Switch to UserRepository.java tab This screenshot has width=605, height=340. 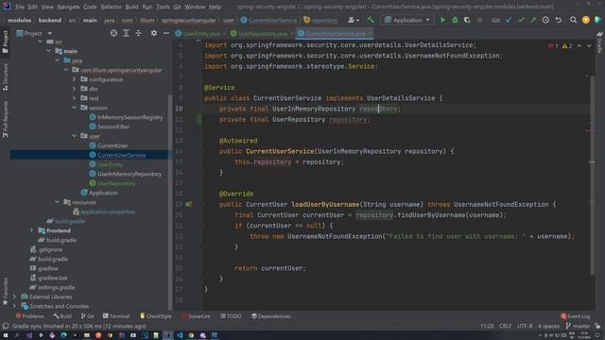point(263,34)
